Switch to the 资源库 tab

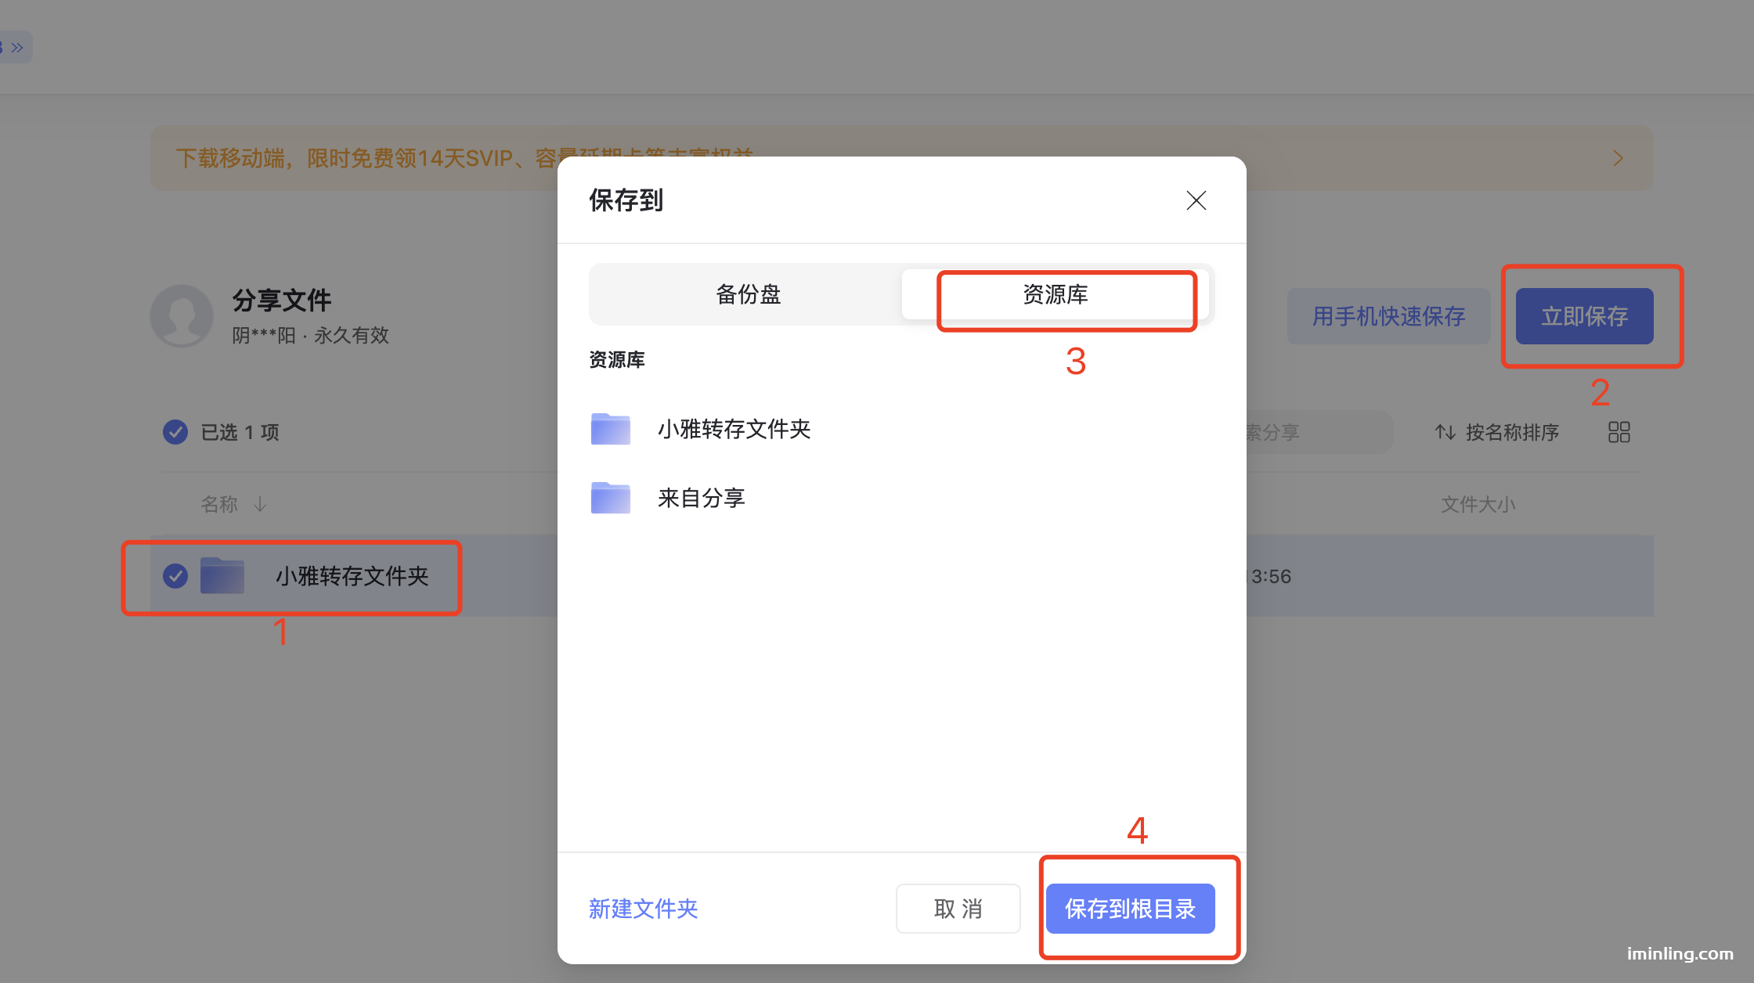pos(1055,294)
